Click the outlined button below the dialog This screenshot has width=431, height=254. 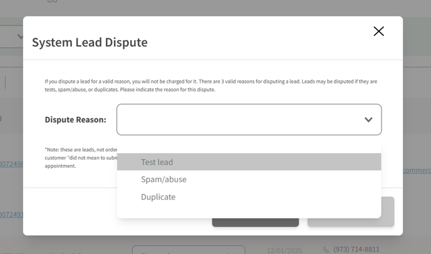point(188,250)
